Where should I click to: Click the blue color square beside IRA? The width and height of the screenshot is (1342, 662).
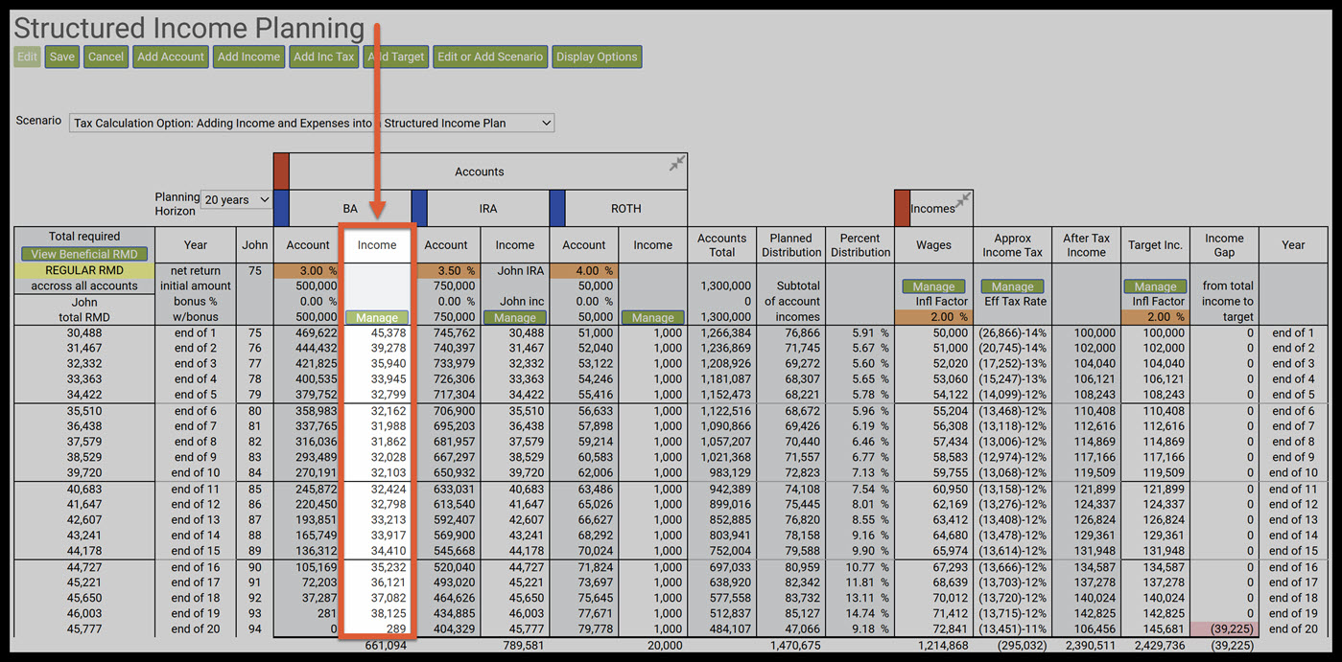tap(419, 208)
